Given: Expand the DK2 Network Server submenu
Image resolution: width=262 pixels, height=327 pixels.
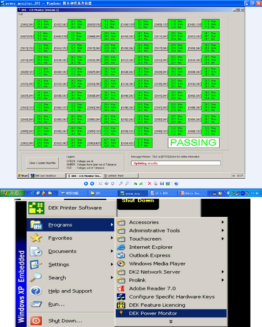Looking at the screenshot, I should tap(155, 272).
